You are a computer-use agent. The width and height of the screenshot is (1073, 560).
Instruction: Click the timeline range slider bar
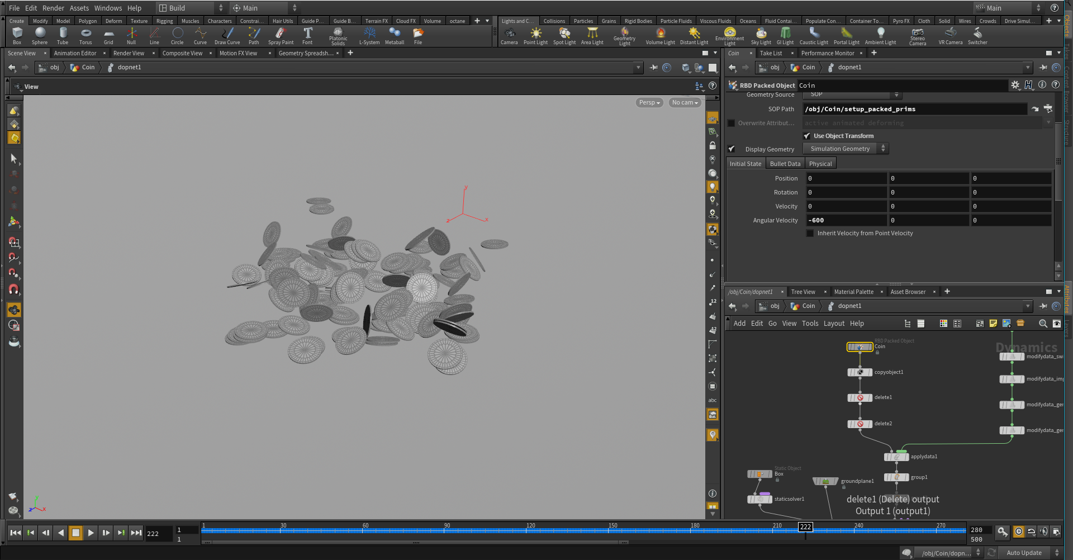(415, 542)
